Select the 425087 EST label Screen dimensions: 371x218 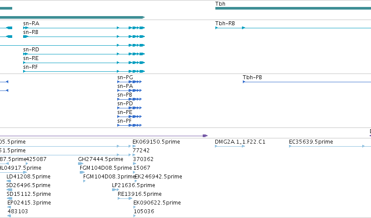pos(36,159)
